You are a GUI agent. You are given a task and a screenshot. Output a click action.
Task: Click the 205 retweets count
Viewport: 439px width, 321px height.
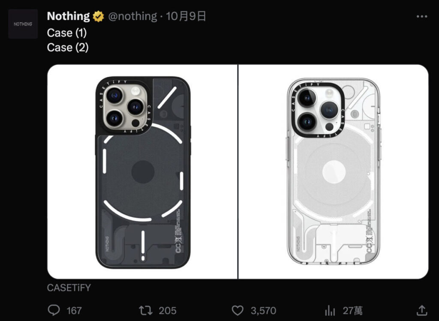click(x=167, y=310)
